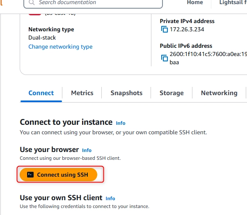
Task: Click the Dual-stack networking type text
Action: (x=42, y=37)
